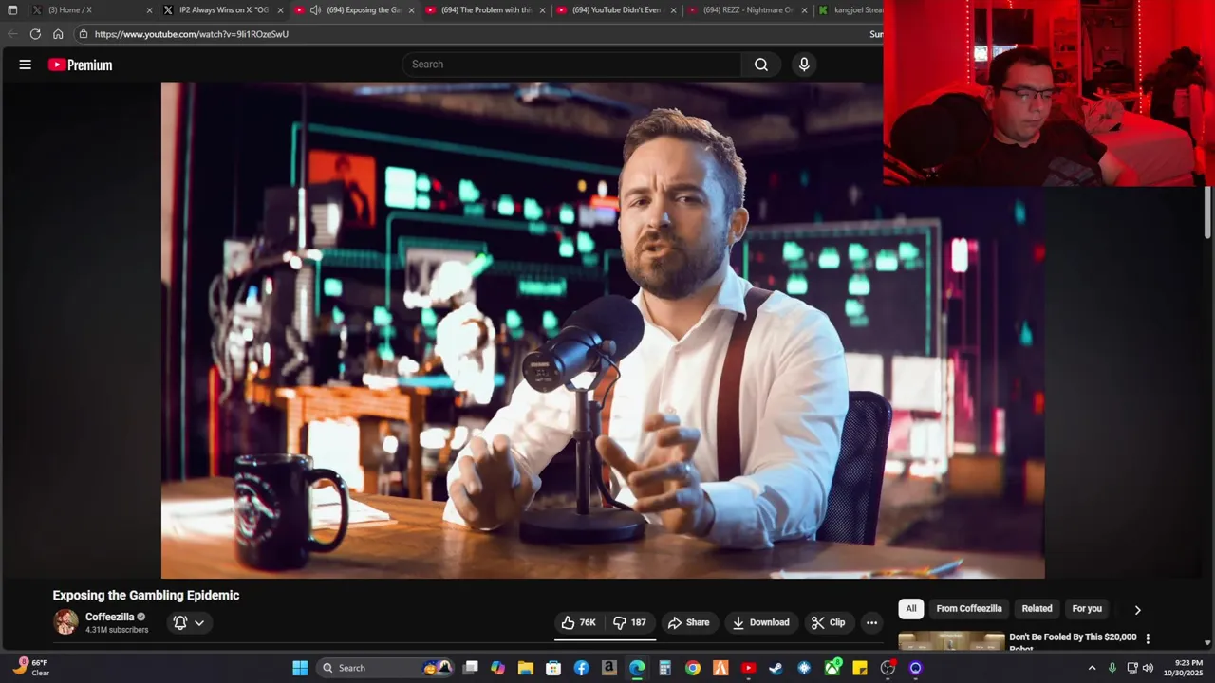Open Steam from the taskbar
Image resolution: width=1215 pixels, height=683 pixels.
point(776,668)
